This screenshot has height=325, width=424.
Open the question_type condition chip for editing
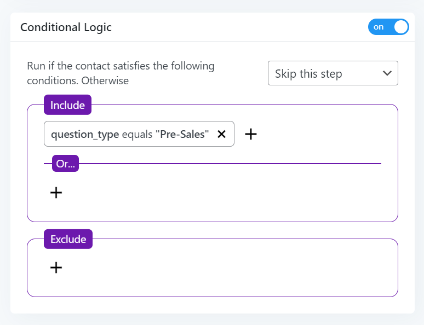click(x=85, y=134)
